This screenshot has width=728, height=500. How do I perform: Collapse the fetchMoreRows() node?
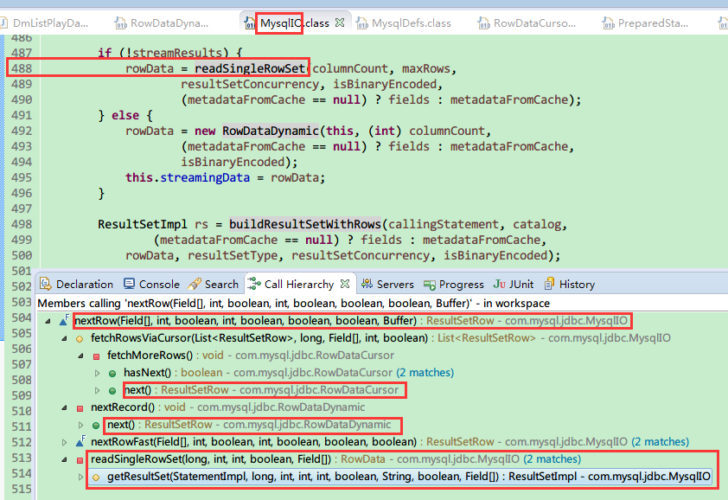pyautogui.click(x=80, y=356)
